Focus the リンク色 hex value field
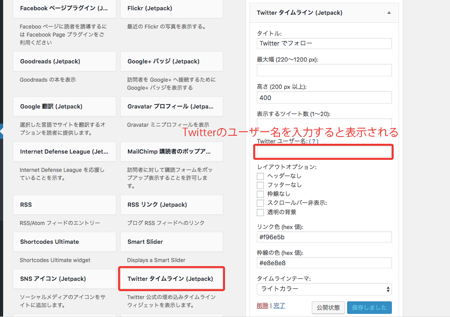 (x=324, y=237)
